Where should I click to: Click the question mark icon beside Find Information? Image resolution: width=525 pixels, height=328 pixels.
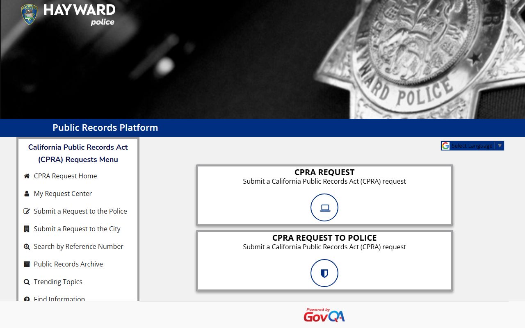point(27,299)
